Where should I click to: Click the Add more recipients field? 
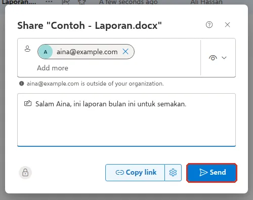(x=53, y=68)
